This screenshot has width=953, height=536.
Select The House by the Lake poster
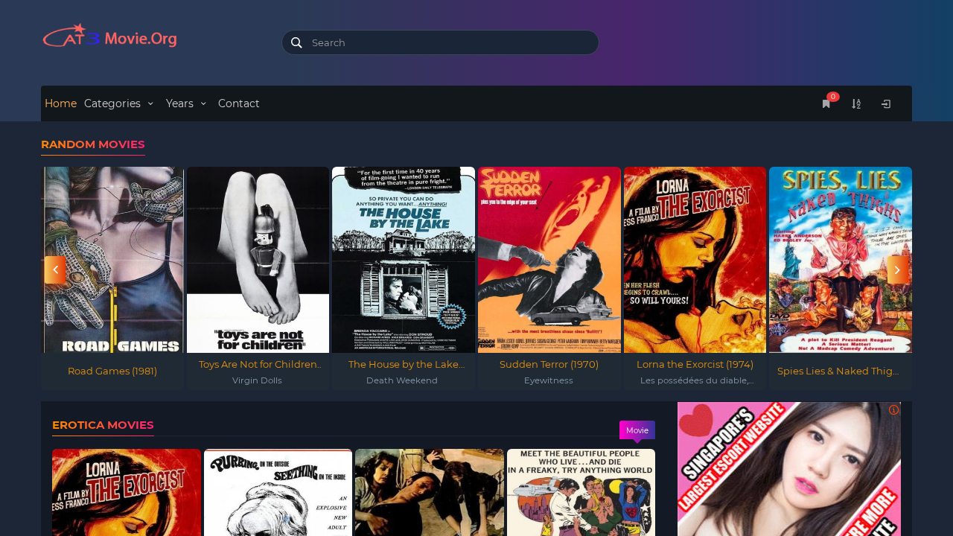coord(404,260)
